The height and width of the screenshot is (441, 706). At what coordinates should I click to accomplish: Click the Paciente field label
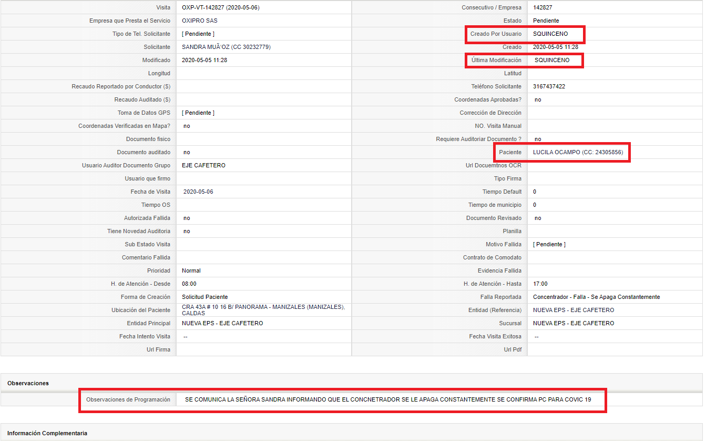click(x=510, y=152)
